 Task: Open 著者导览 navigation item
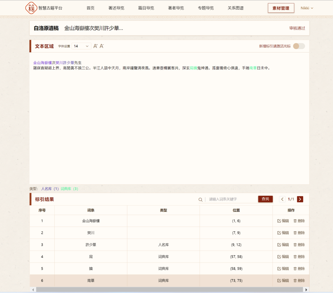pos(176,8)
